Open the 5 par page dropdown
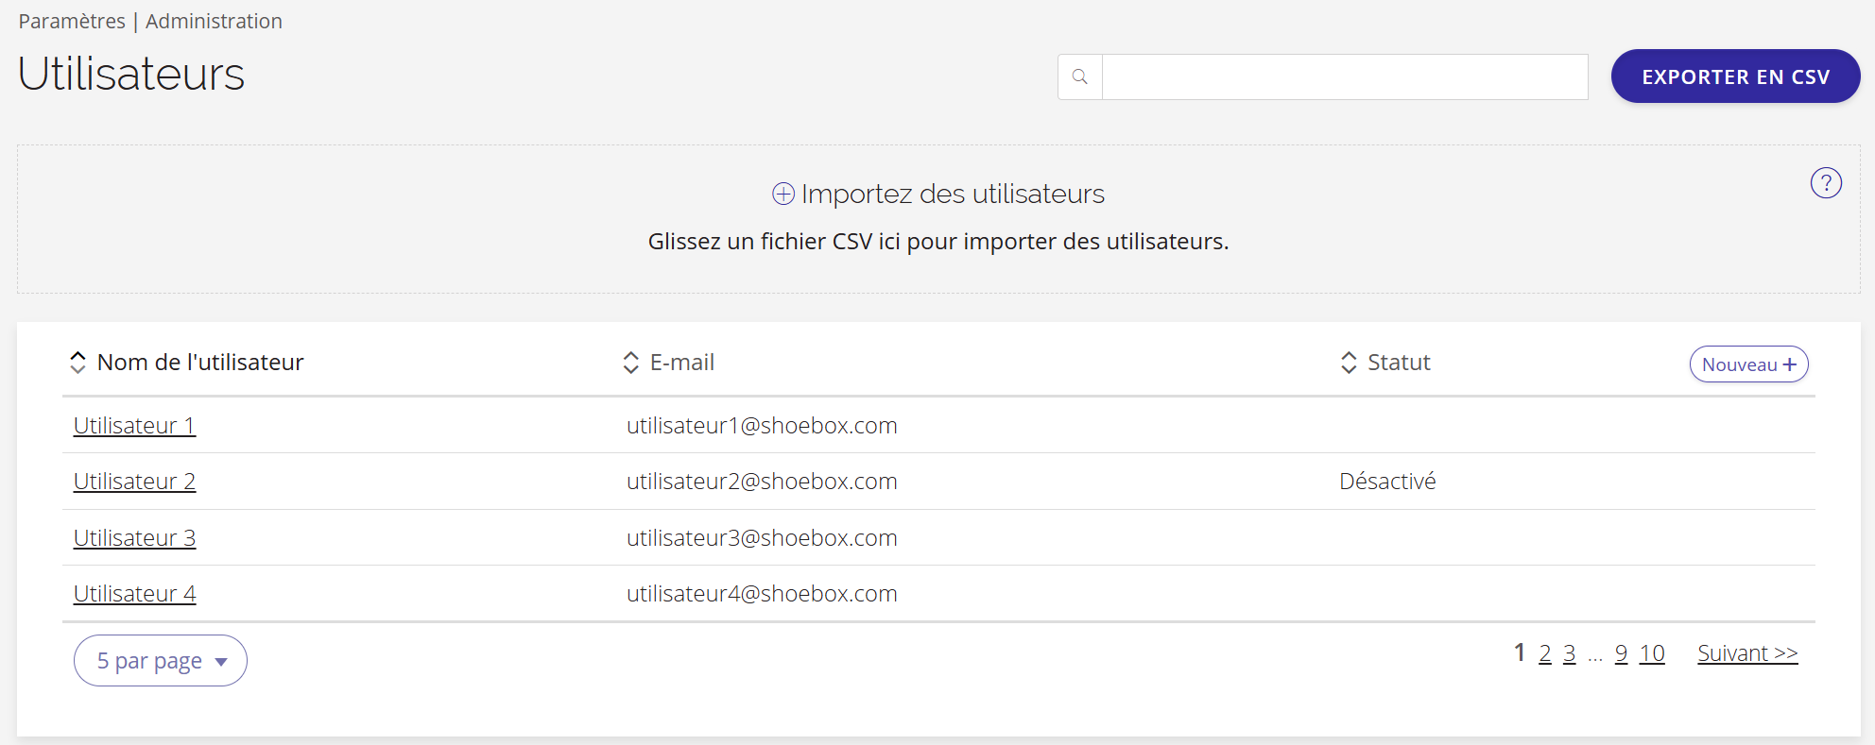This screenshot has height=745, width=1875. 161,660
